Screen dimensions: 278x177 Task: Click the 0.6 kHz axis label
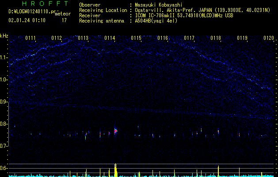4,168
